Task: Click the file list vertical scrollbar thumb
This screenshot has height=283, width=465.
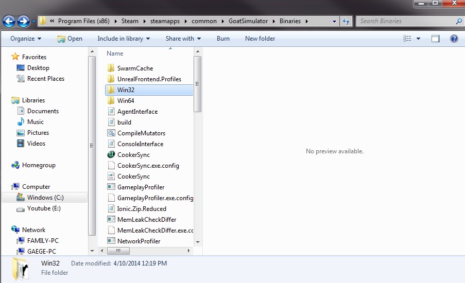Action: [x=198, y=84]
